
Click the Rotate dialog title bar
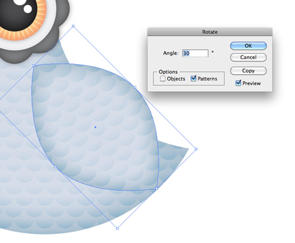(x=210, y=32)
